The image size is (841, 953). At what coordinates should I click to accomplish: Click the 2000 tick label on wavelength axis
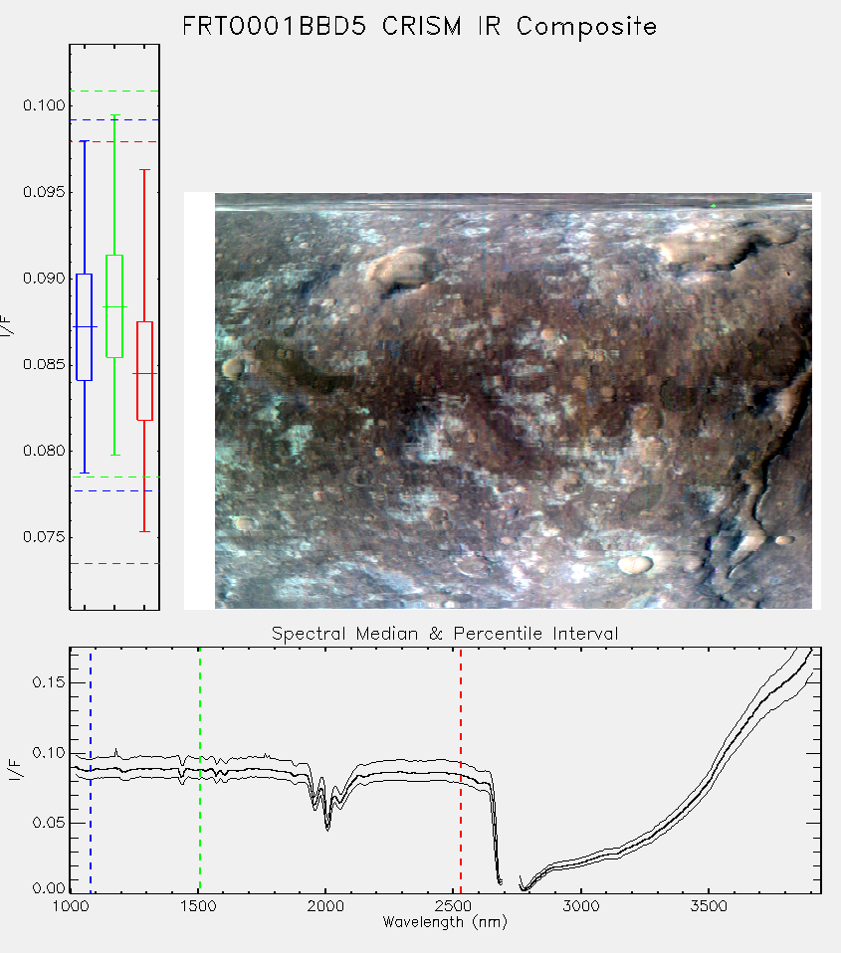click(325, 906)
